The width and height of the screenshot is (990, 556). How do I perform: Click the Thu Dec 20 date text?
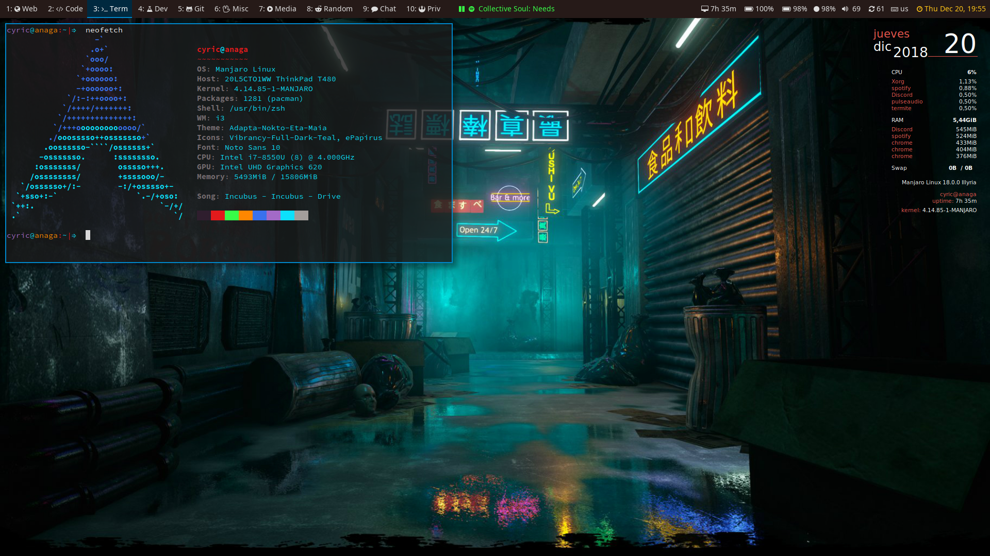(x=954, y=9)
